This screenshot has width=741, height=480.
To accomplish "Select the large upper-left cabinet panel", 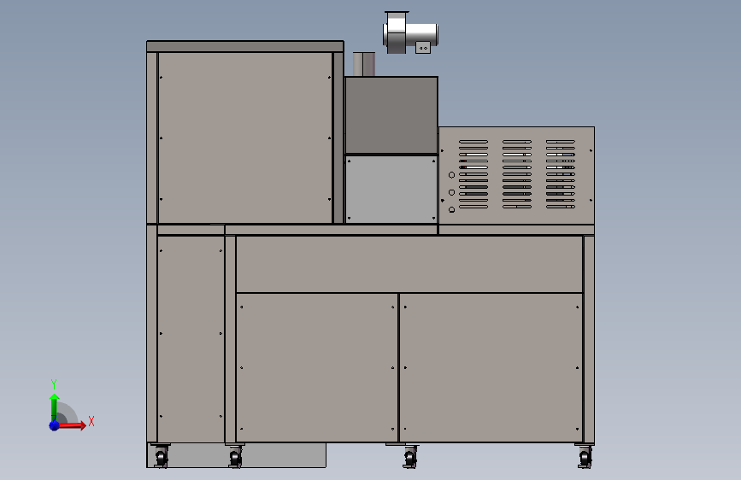I will (x=244, y=138).
